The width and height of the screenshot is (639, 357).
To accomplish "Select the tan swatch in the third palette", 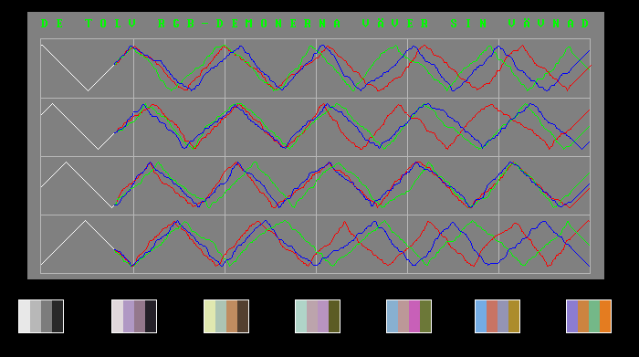I will click(x=232, y=316).
